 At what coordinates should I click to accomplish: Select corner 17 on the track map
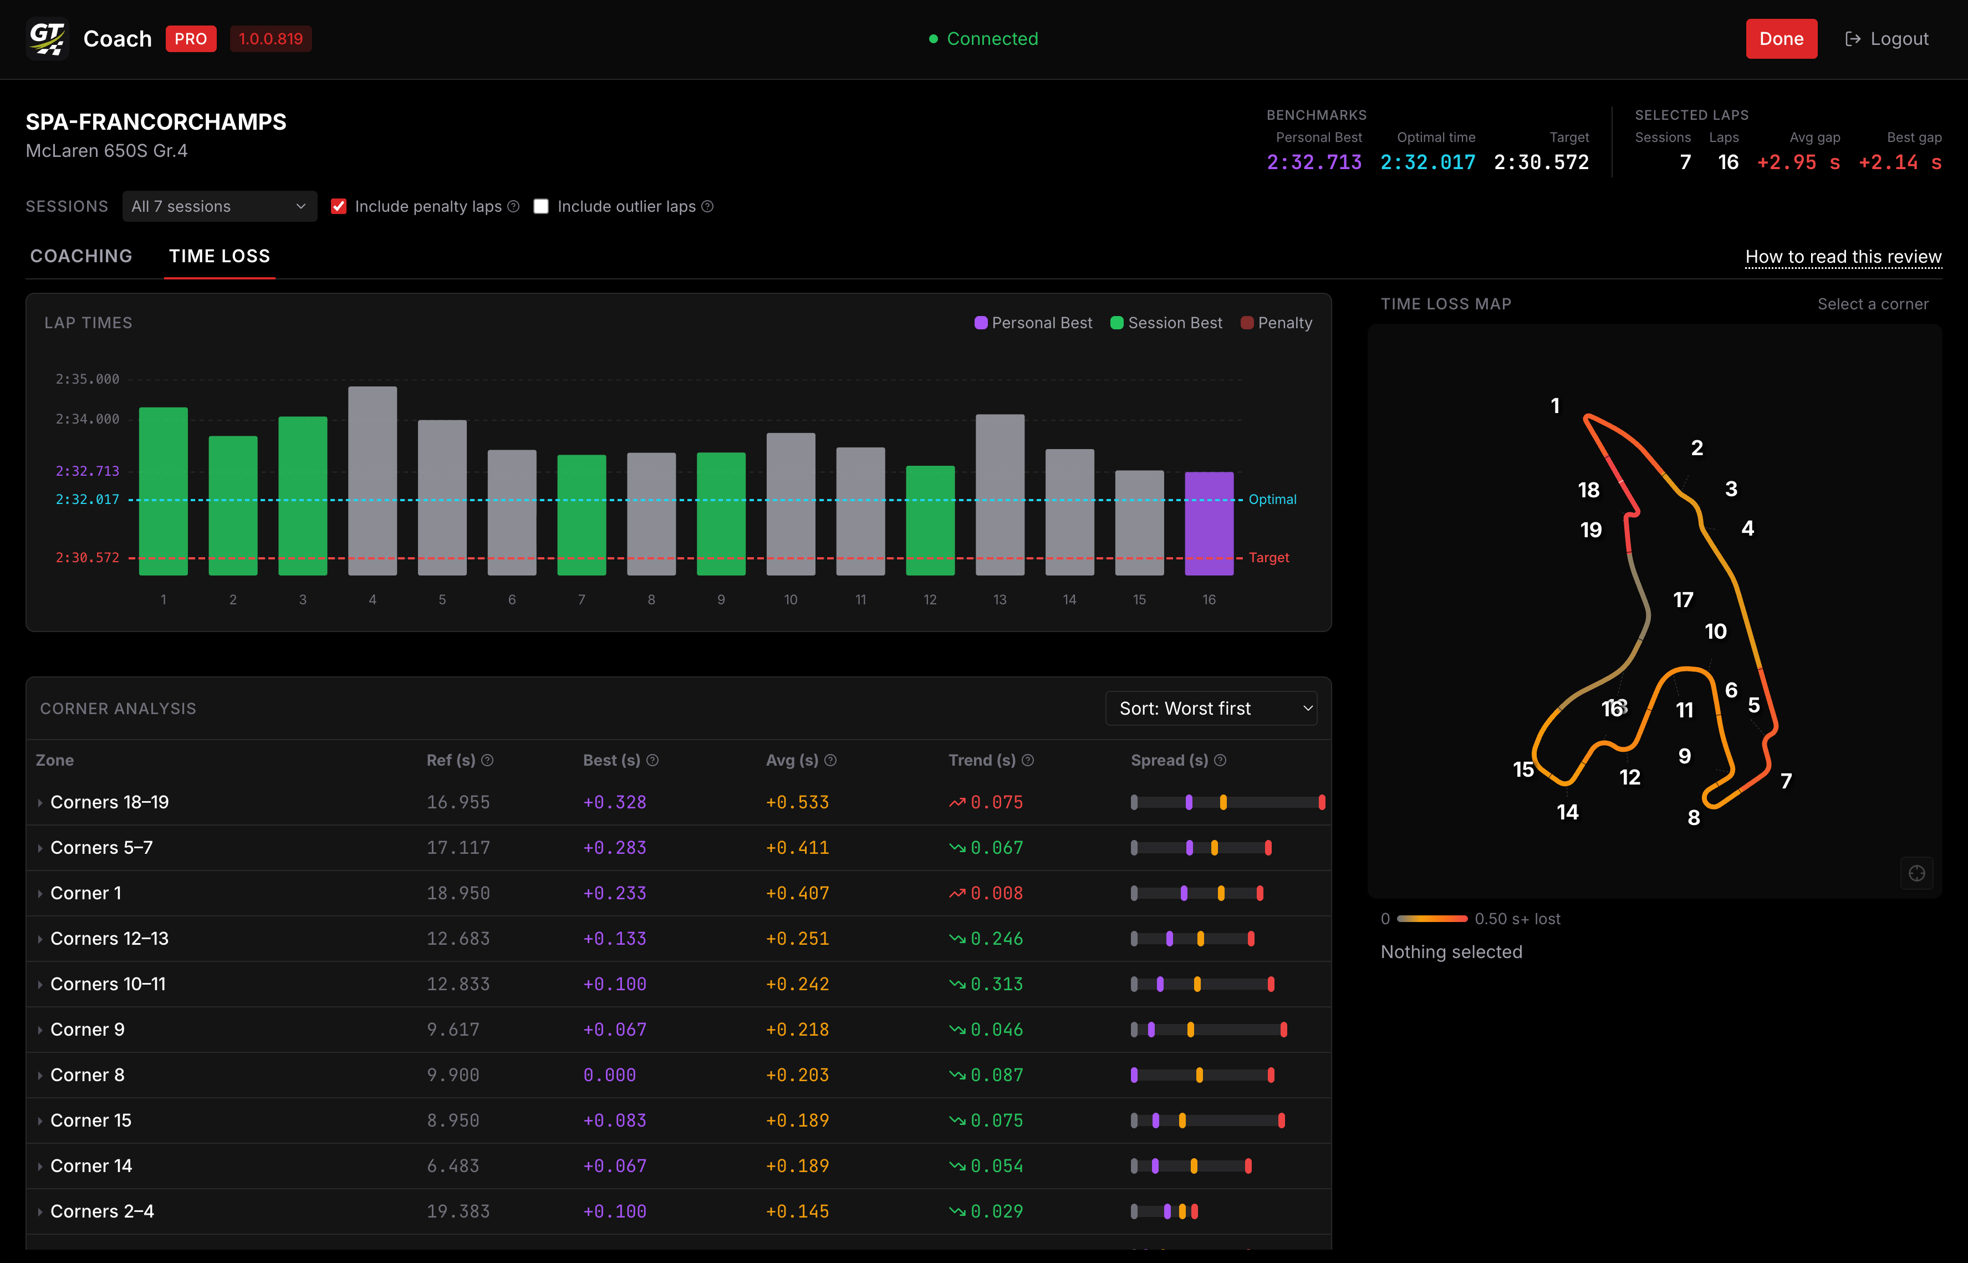tap(1683, 600)
